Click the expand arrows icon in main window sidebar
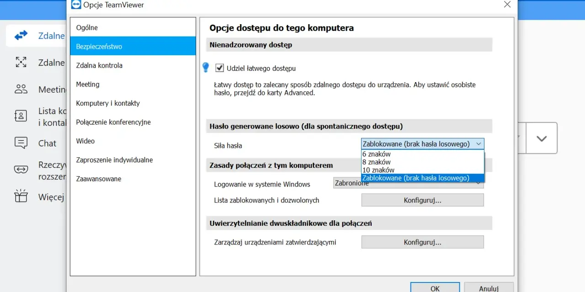Screen dimensions: 585x292 click(x=21, y=63)
